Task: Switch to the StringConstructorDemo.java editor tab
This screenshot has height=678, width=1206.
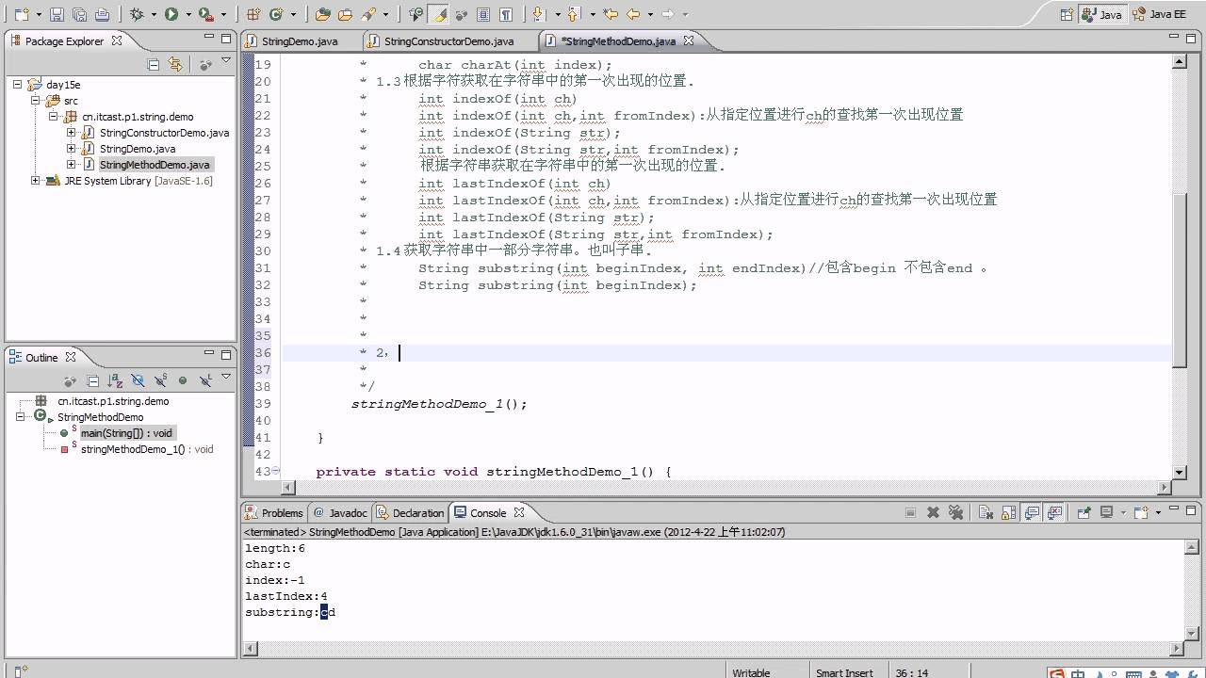Action: click(448, 41)
